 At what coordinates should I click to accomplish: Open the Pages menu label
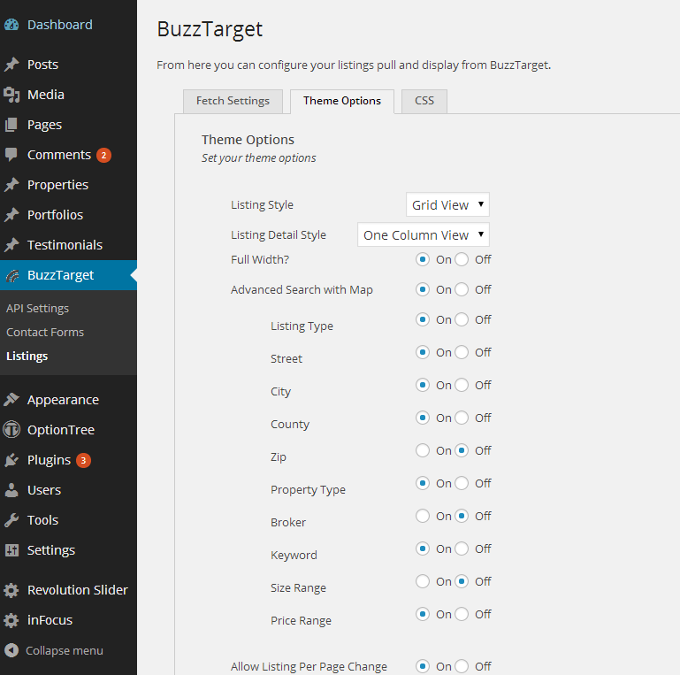44,125
